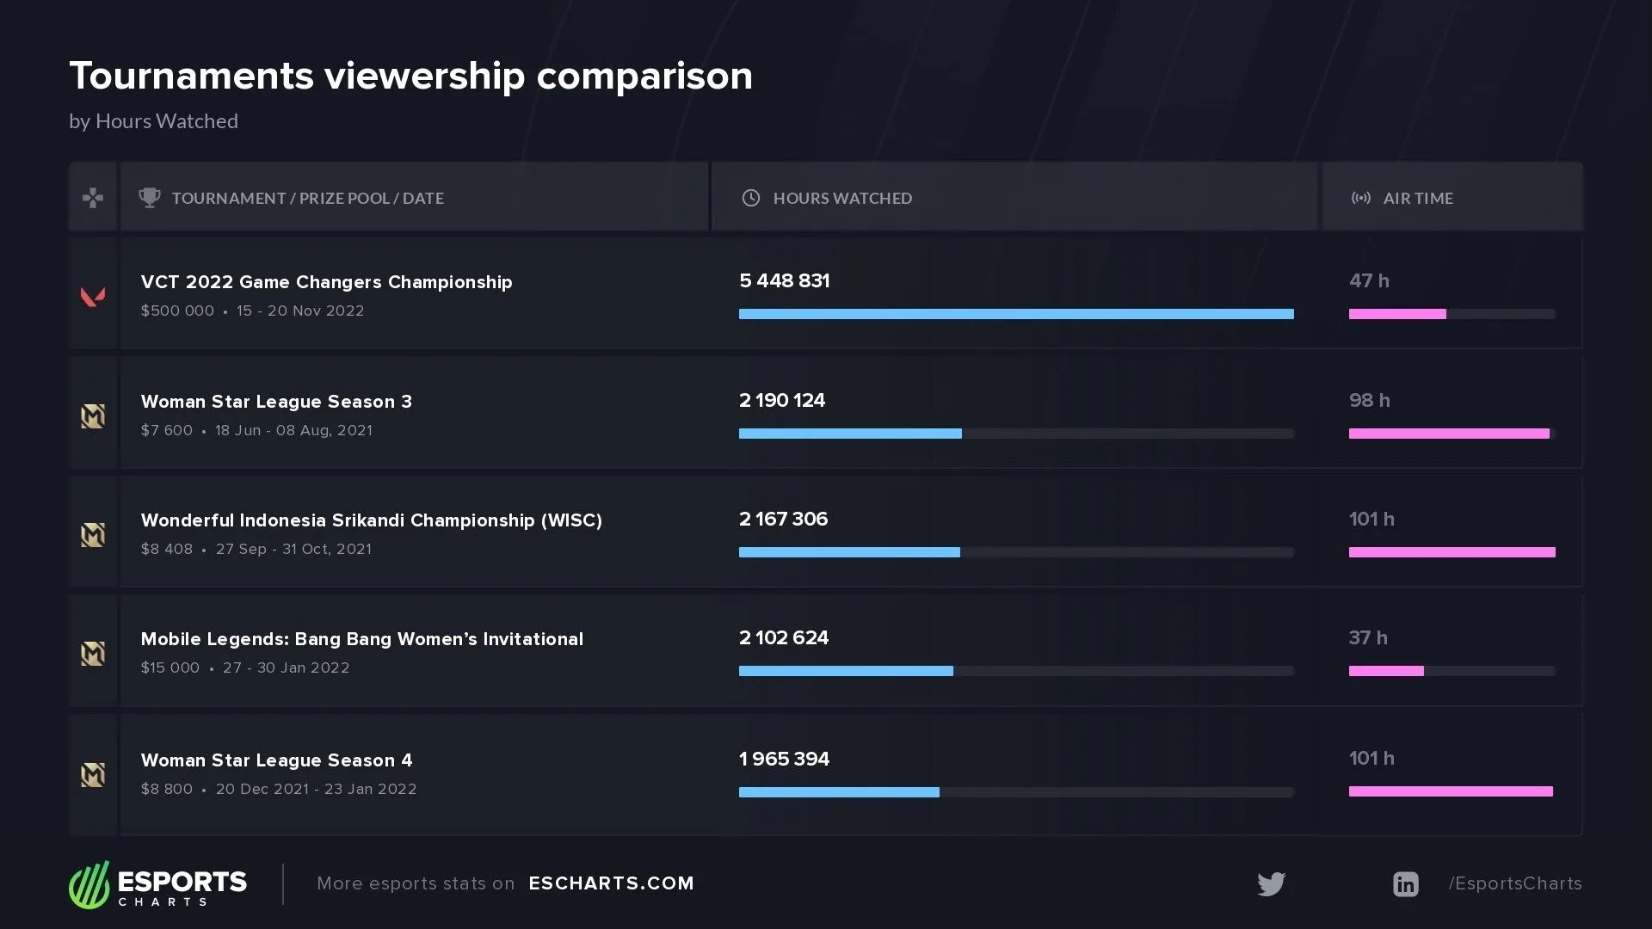This screenshot has height=929, width=1652.
Task: Click the $15 000 • 27 - 30 Jan 2022 detail
Action: (245, 668)
